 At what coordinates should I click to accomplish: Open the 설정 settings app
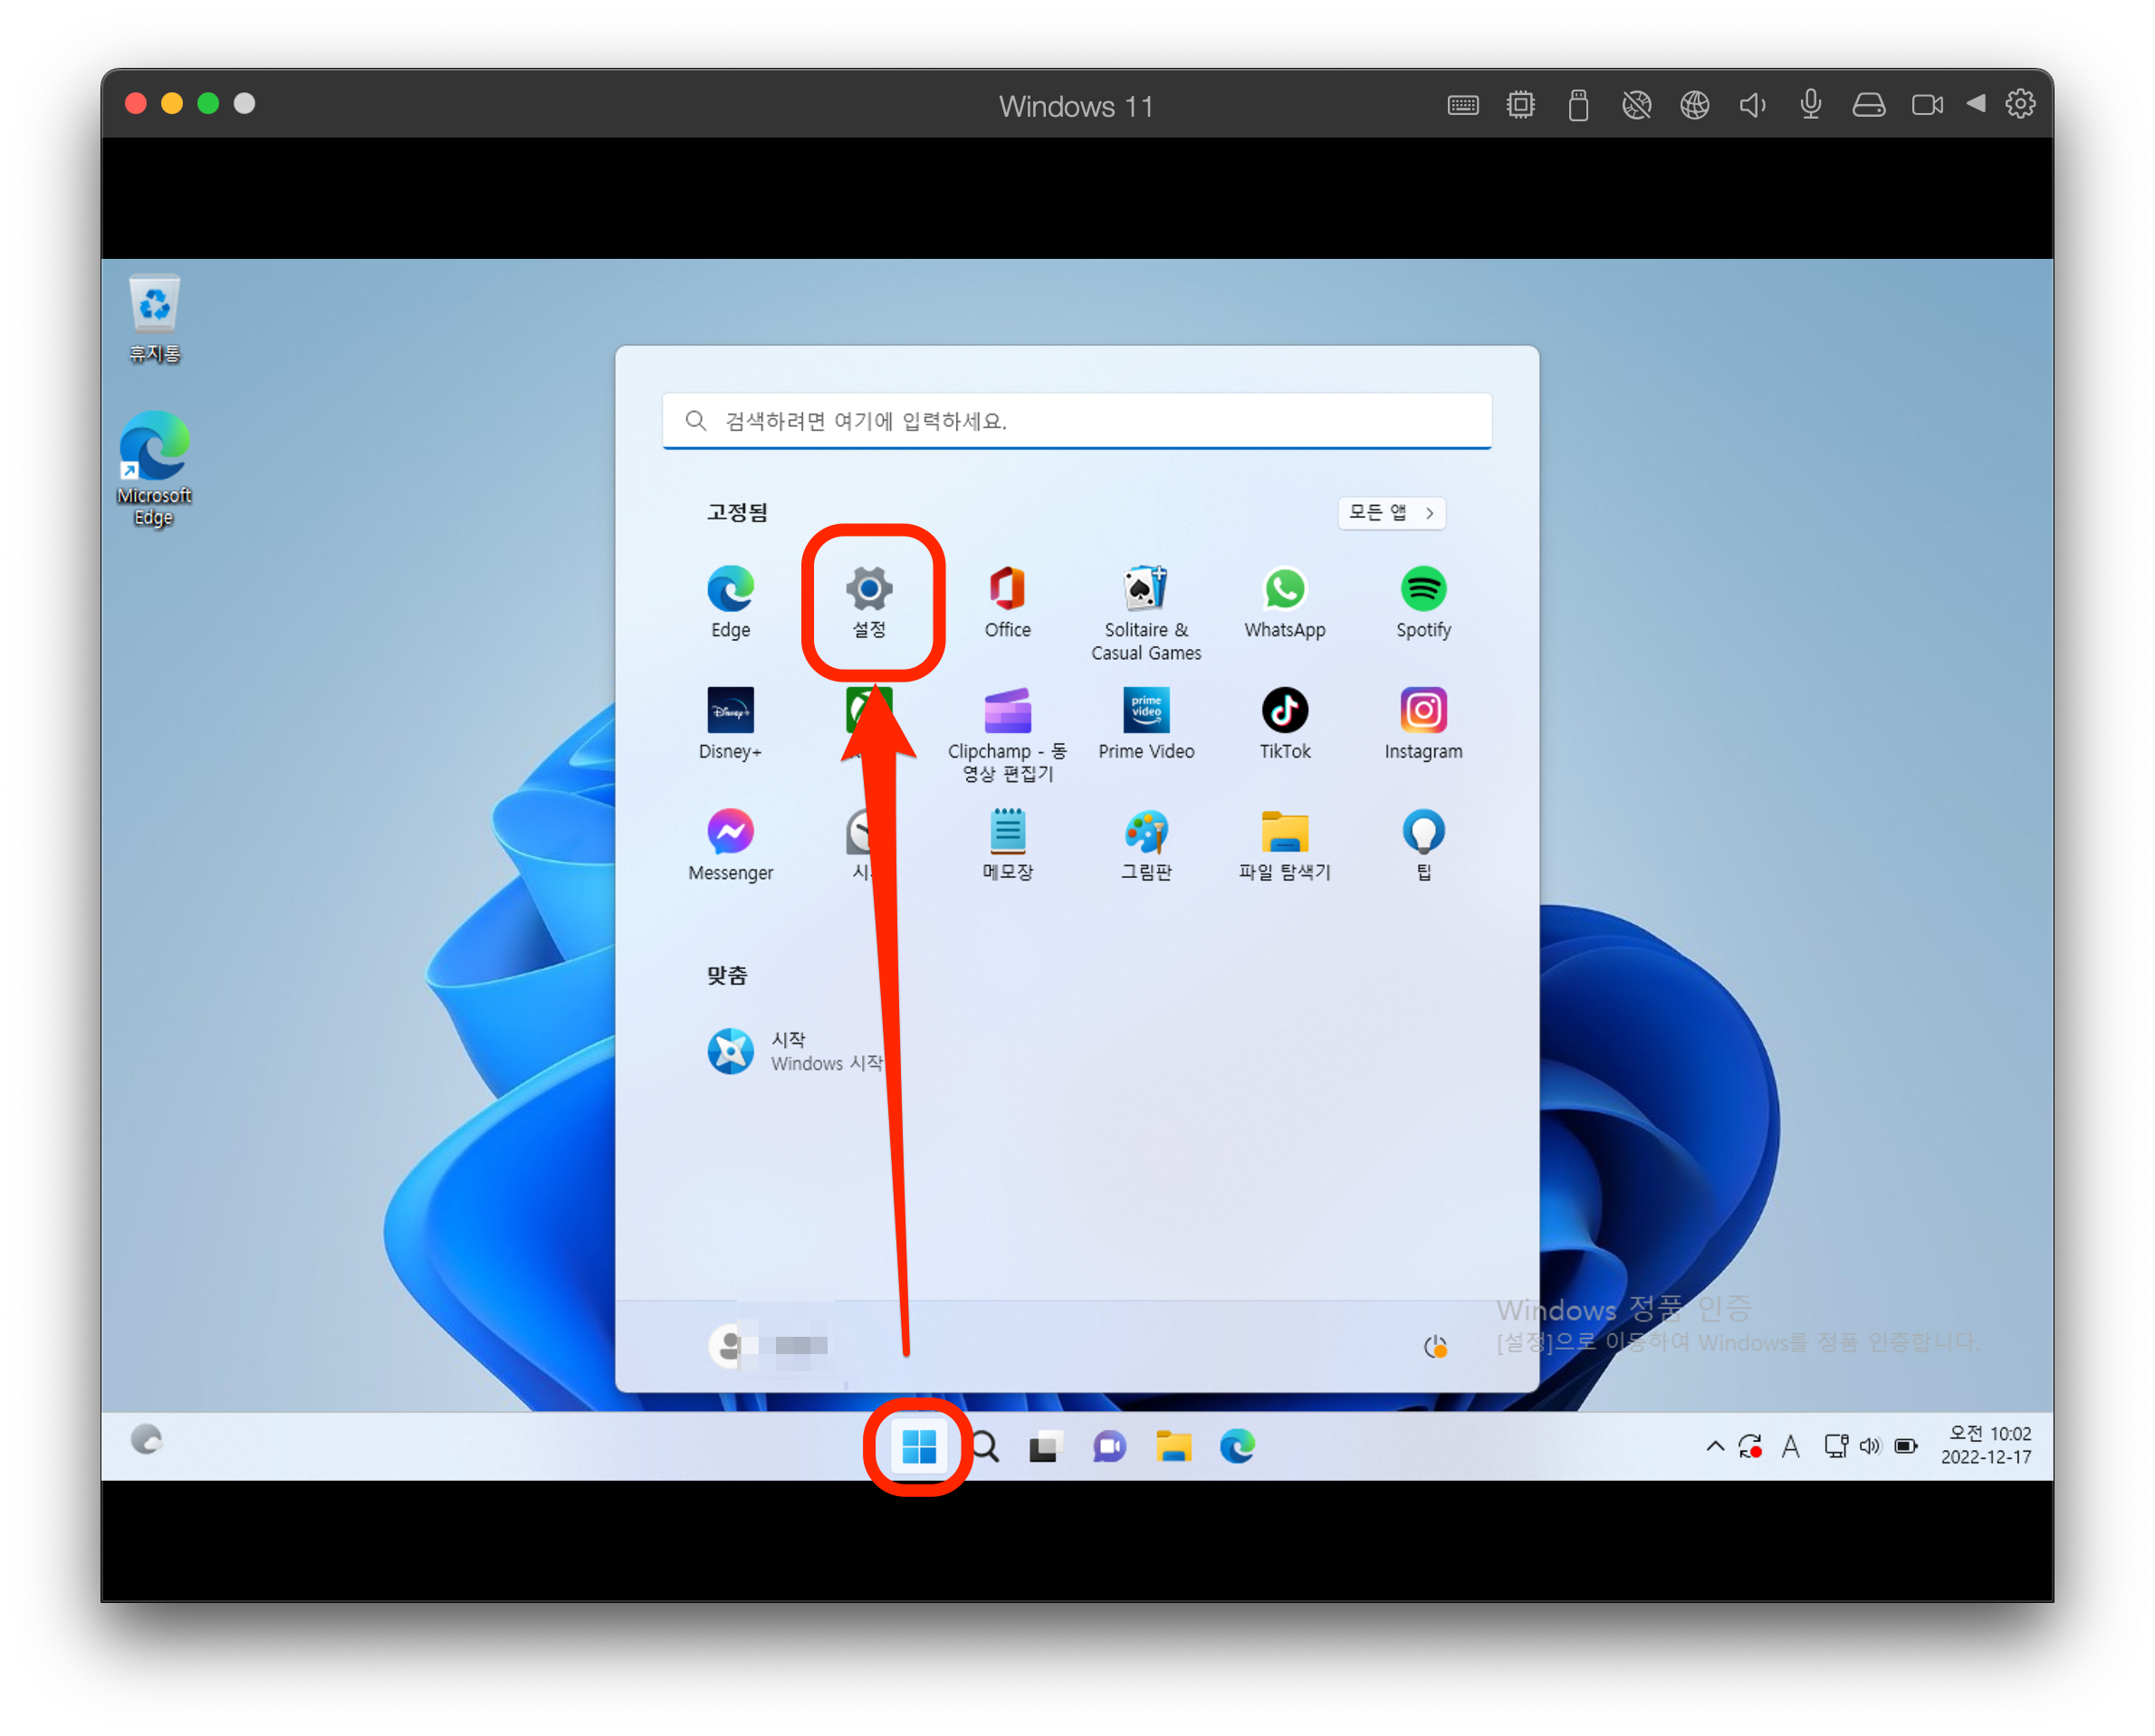(x=869, y=602)
